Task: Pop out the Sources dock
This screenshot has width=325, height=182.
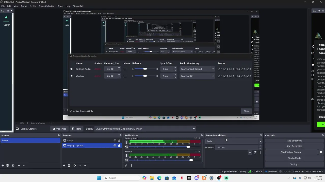Action: click(120, 135)
